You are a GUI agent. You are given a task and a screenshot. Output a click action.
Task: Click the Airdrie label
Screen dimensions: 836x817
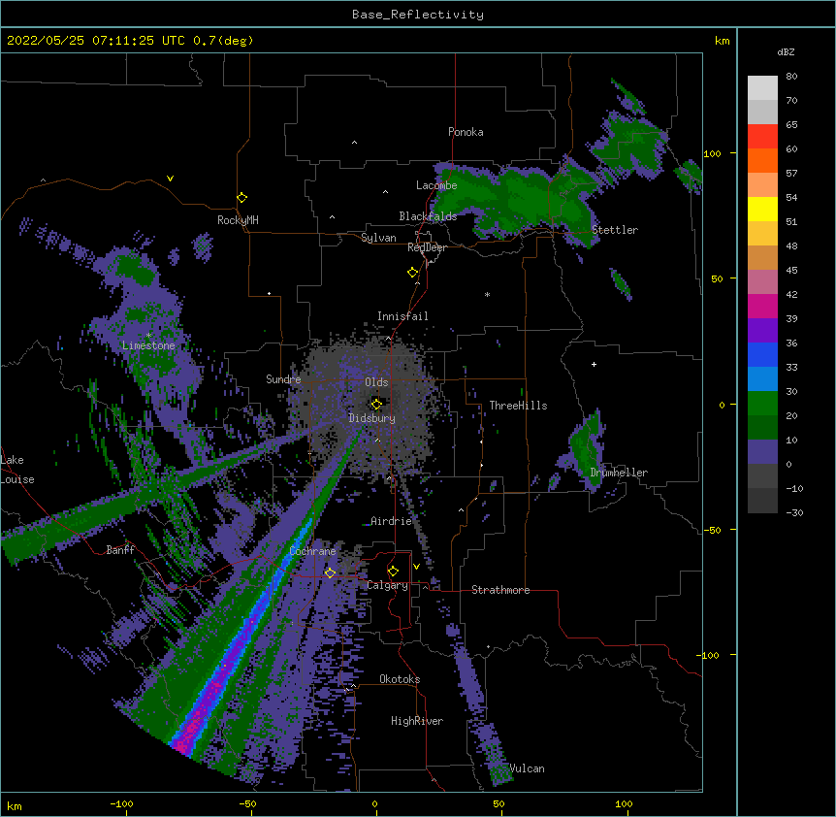tap(391, 521)
